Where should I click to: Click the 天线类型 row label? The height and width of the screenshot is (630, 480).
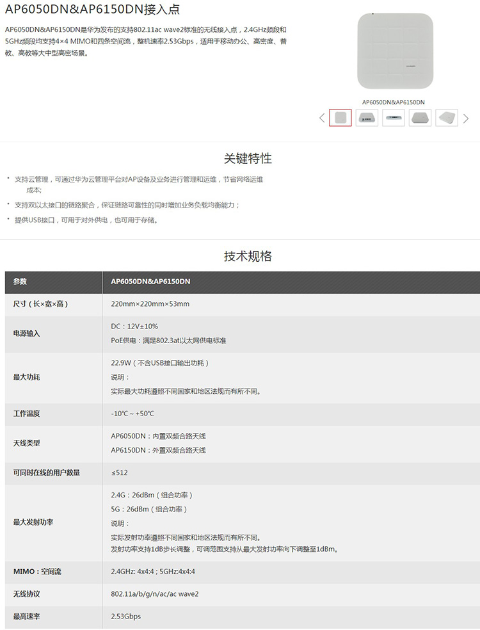[26, 443]
